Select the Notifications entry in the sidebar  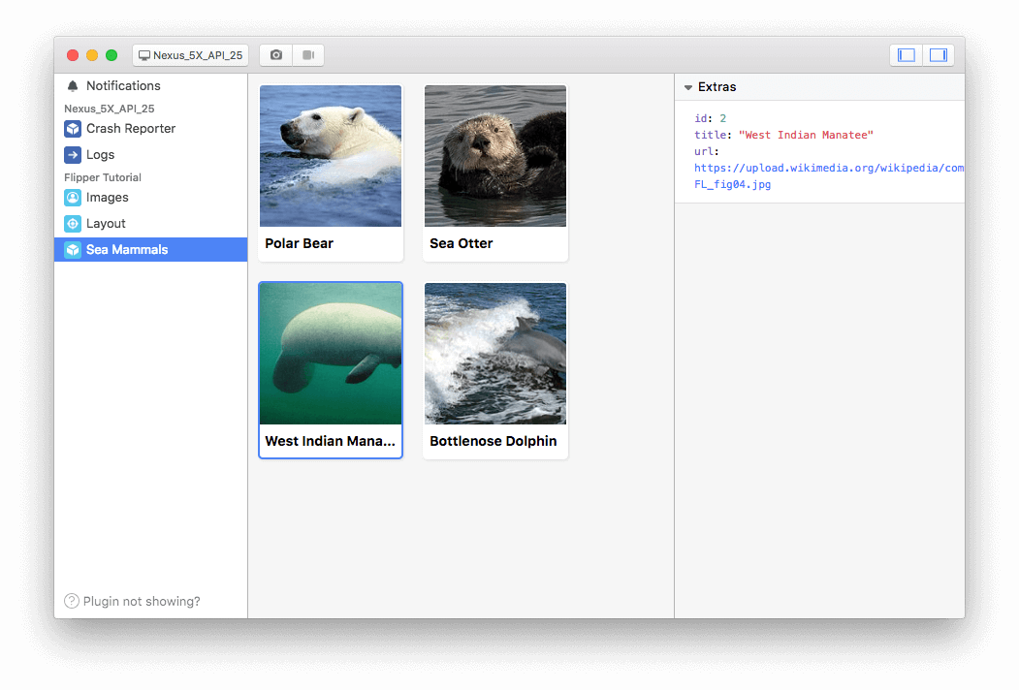(125, 85)
